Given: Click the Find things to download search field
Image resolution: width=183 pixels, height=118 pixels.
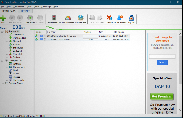Looking at the screenshot, I should tap(162, 56).
